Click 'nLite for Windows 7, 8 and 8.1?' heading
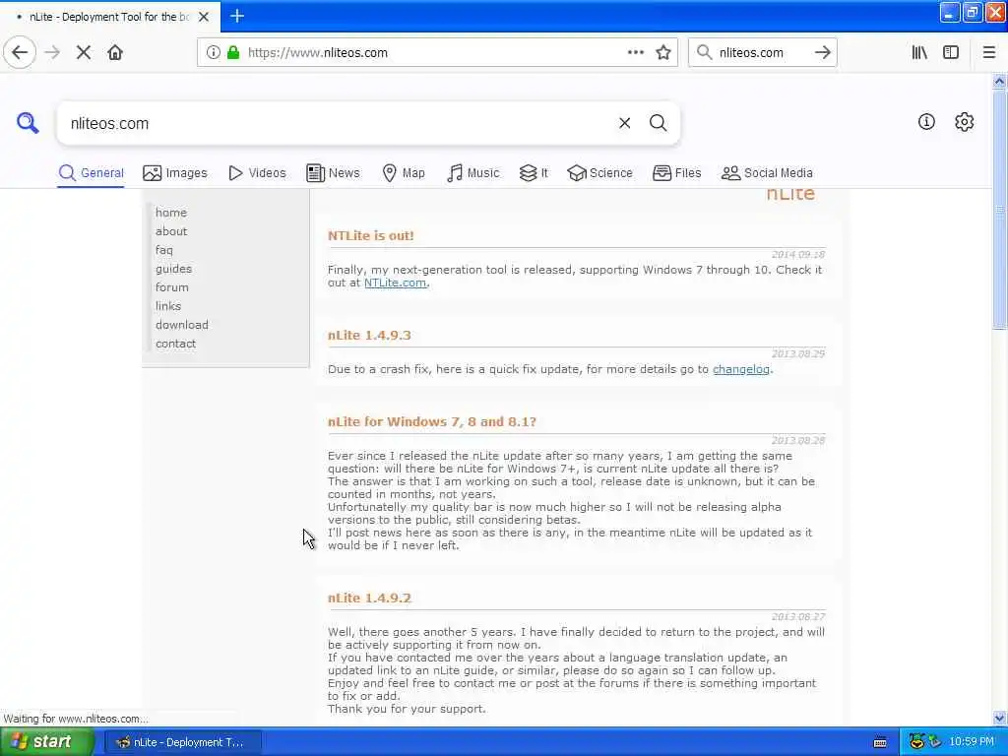1008x756 pixels. click(431, 422)
